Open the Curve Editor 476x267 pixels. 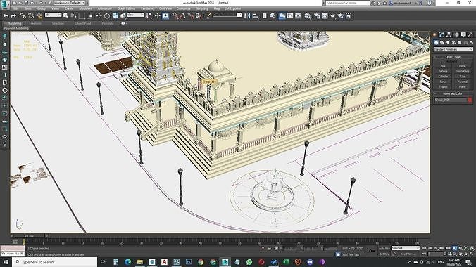pyautogui.click(x=290, y=15)
